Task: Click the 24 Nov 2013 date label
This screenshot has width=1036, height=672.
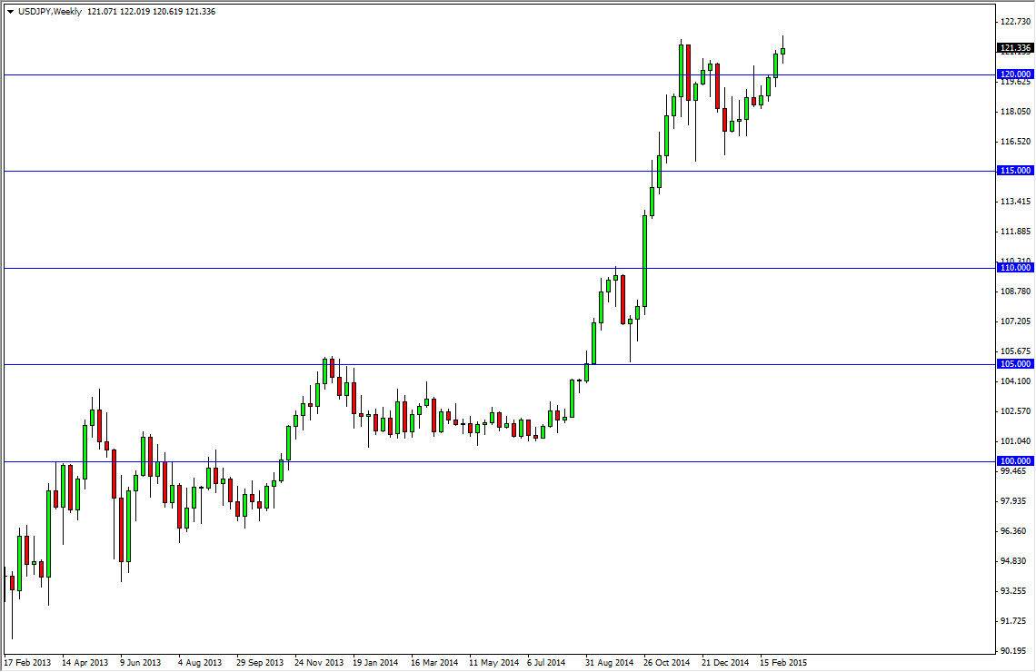Action: [x=320, y=662]
